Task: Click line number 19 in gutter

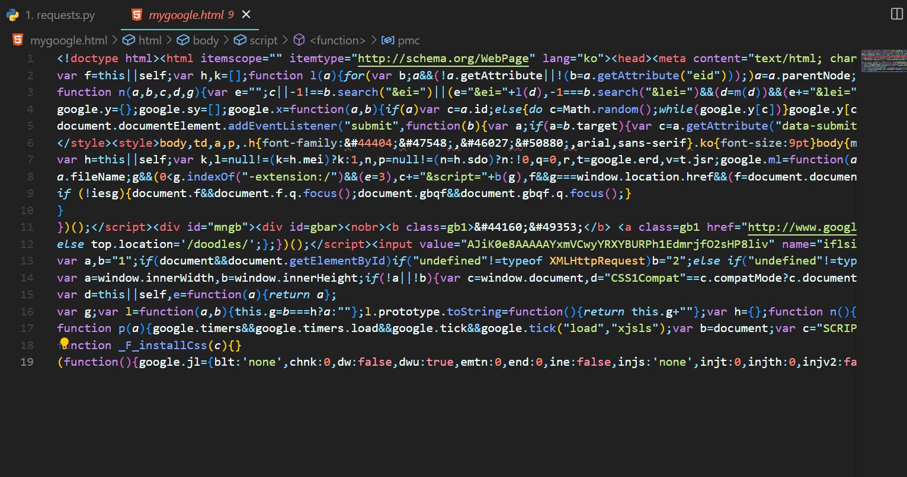Action: [27, 362]
